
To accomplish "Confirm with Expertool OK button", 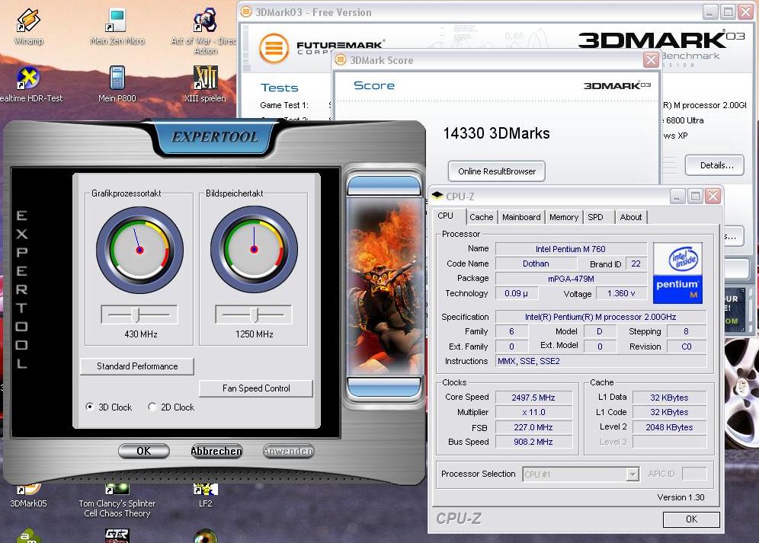I will 144,451.
